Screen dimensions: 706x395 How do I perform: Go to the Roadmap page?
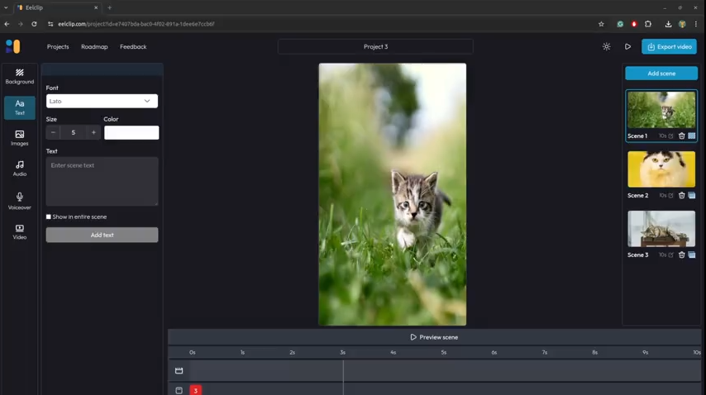94,47
